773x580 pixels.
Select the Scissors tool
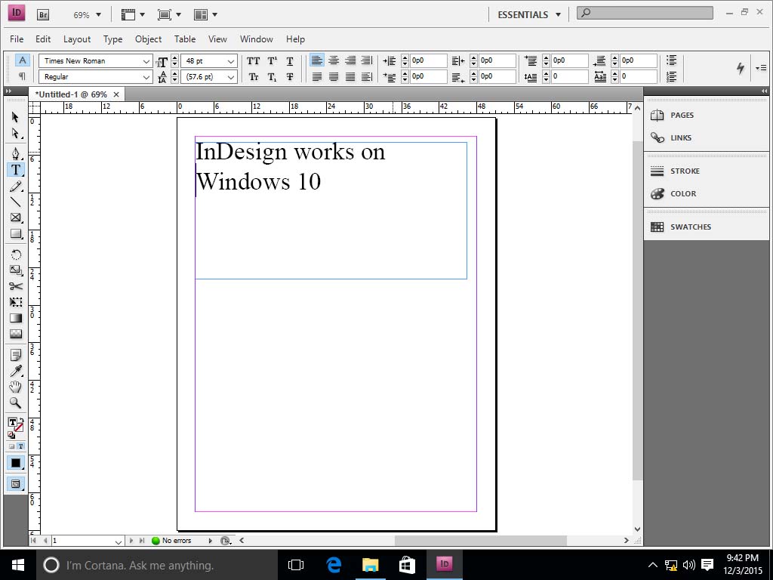tap(15, 286)
